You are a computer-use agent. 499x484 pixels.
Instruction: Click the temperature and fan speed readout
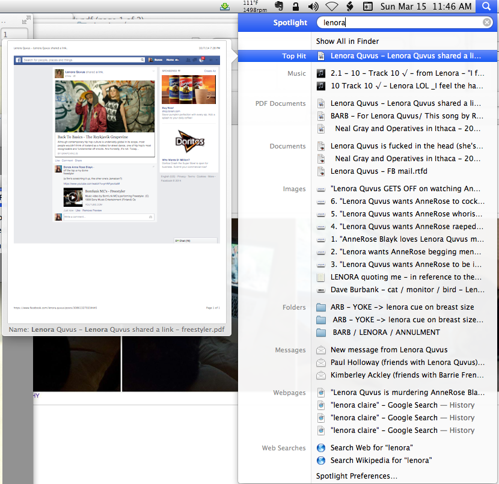[254, 7]
